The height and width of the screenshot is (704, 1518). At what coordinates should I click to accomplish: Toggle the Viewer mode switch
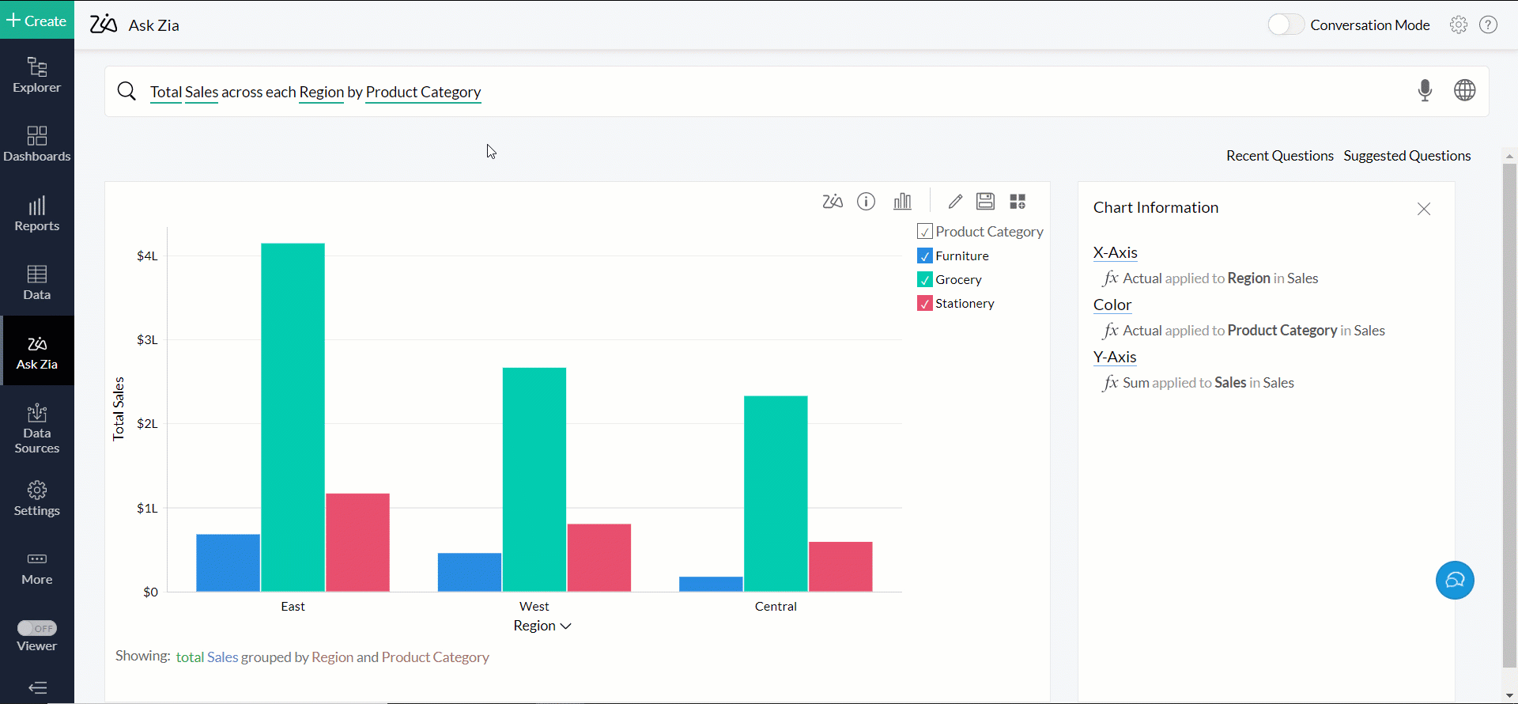click(x=37, y=628)
